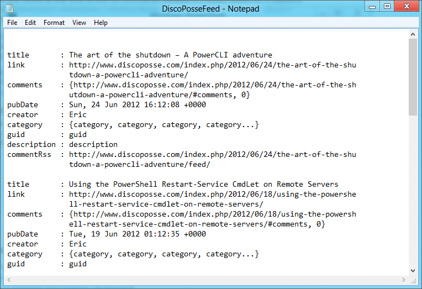Click the vertical scrollbar up arrow
The image size is (422, 289).
(x=413, y=34)
